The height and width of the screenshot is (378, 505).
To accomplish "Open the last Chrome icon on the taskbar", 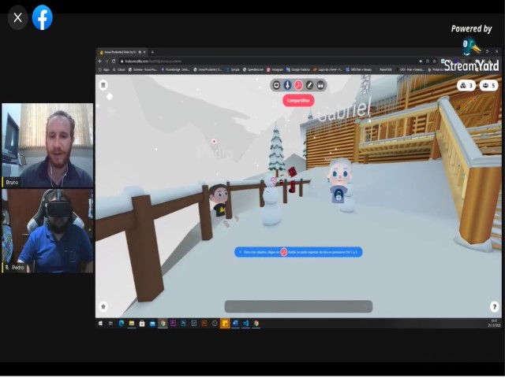I will pos(256,324).
